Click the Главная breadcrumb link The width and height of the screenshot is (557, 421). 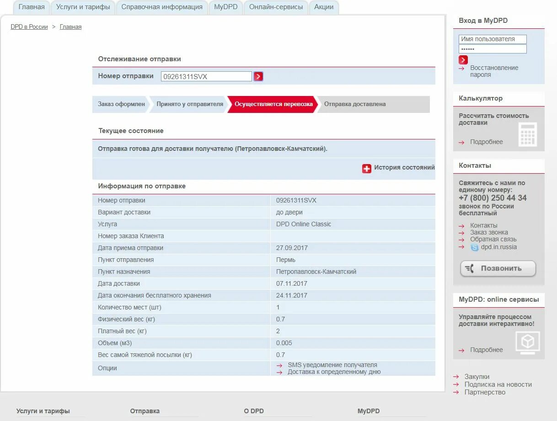coord(70,27)
